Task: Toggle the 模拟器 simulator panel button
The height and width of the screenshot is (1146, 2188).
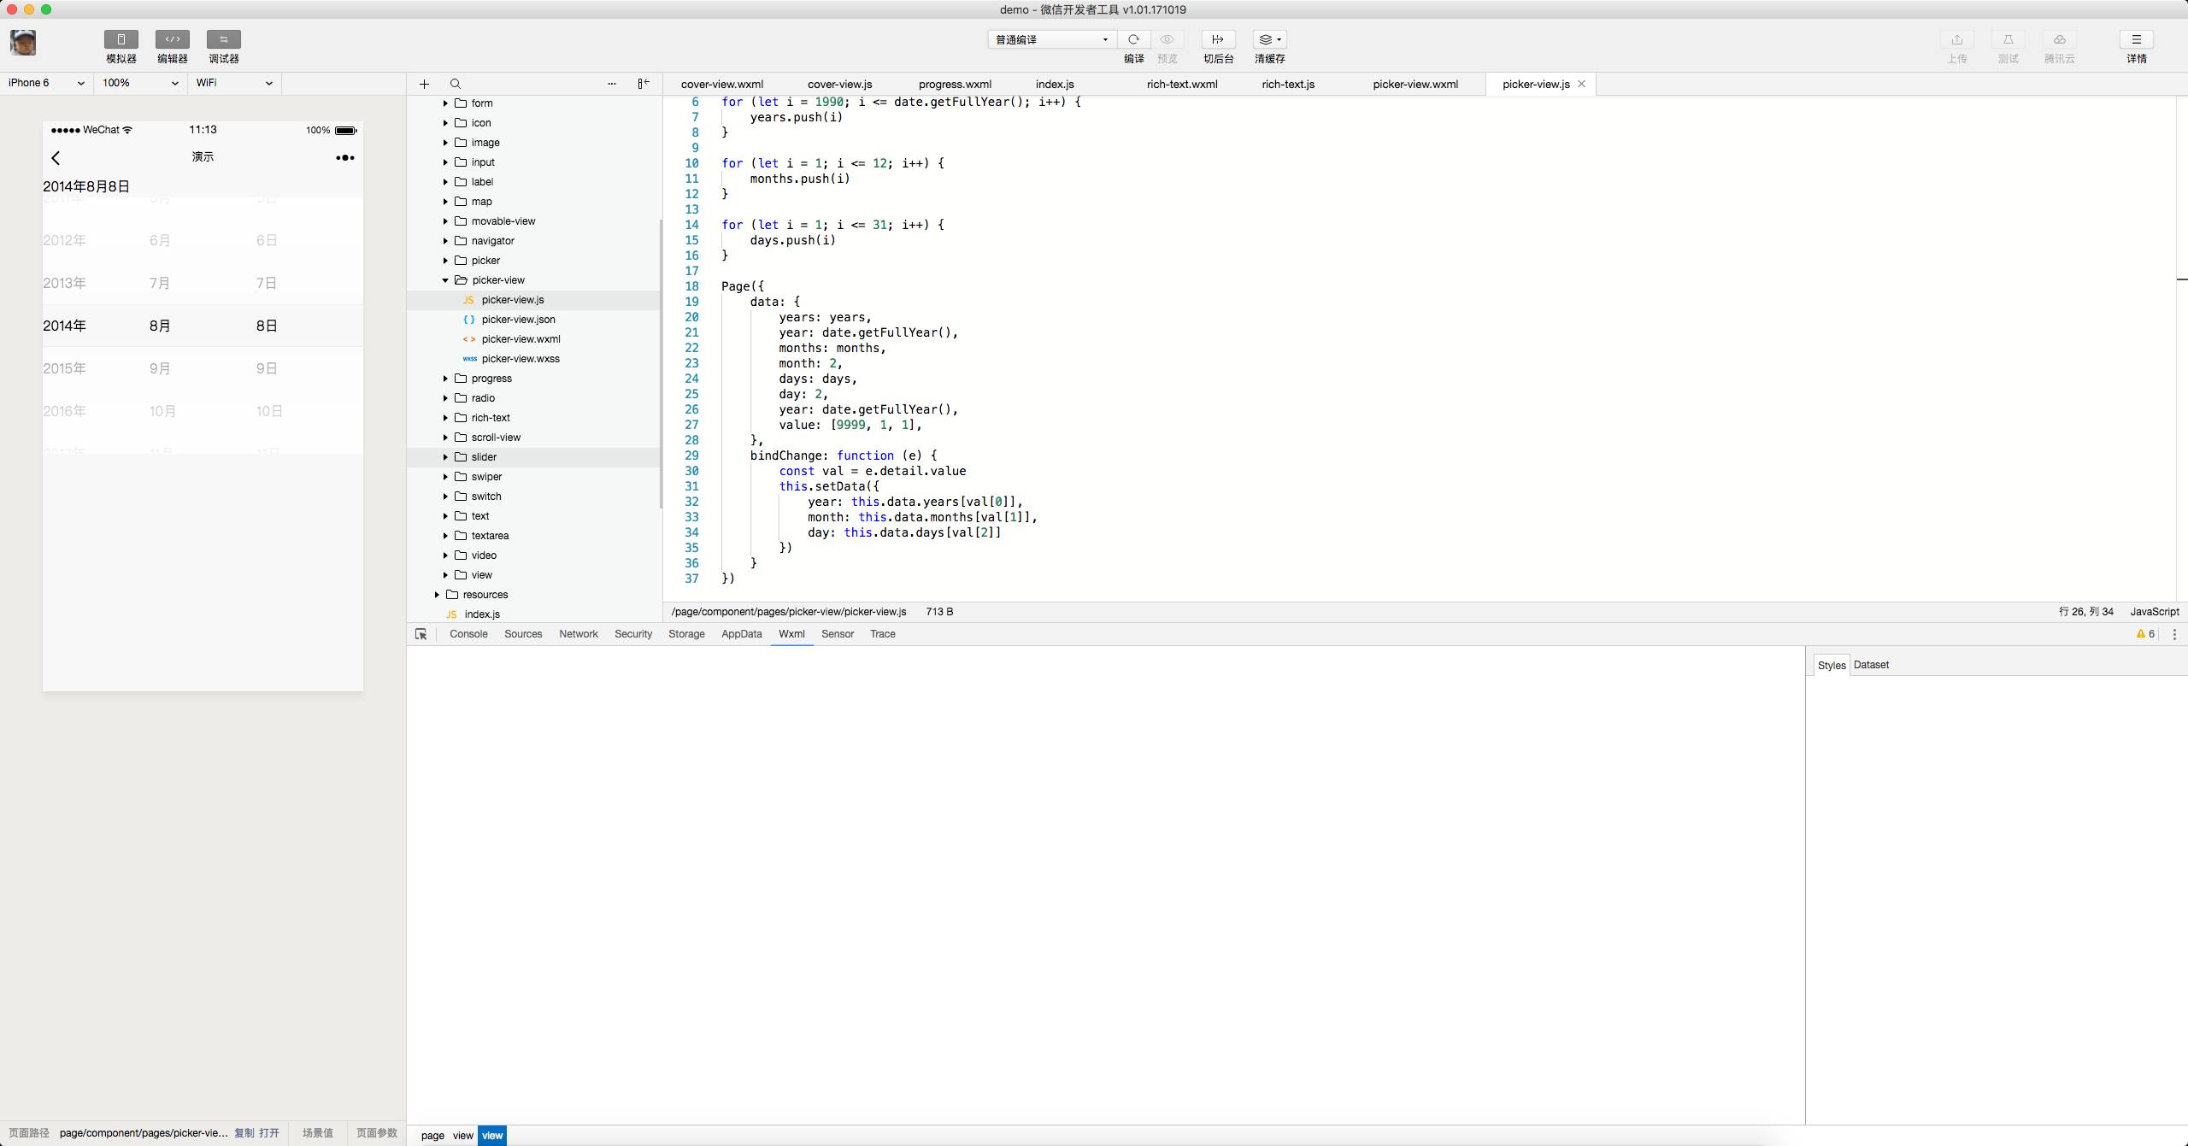Action: point(121,40)
